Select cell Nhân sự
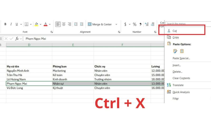The height and width of the screenshot is (118, 211). point(73,83)
